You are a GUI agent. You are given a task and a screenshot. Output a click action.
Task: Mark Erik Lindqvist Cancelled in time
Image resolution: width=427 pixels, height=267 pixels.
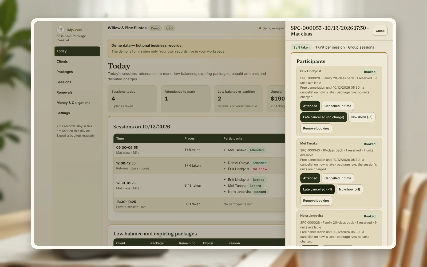[338, 106]
